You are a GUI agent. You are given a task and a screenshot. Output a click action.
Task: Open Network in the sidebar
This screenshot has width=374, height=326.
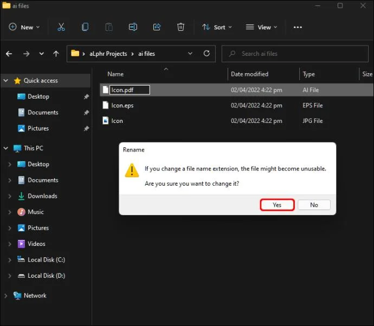click(x=35, y=296)
